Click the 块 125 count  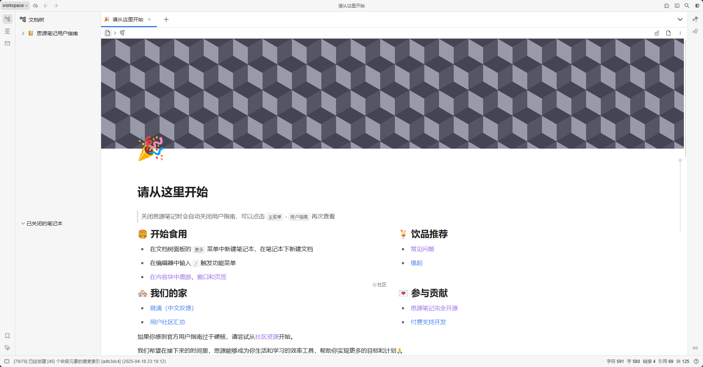pos(683,361)
